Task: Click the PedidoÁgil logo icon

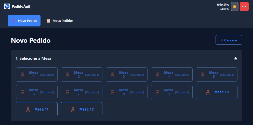Action: click(x=7, y=6)
